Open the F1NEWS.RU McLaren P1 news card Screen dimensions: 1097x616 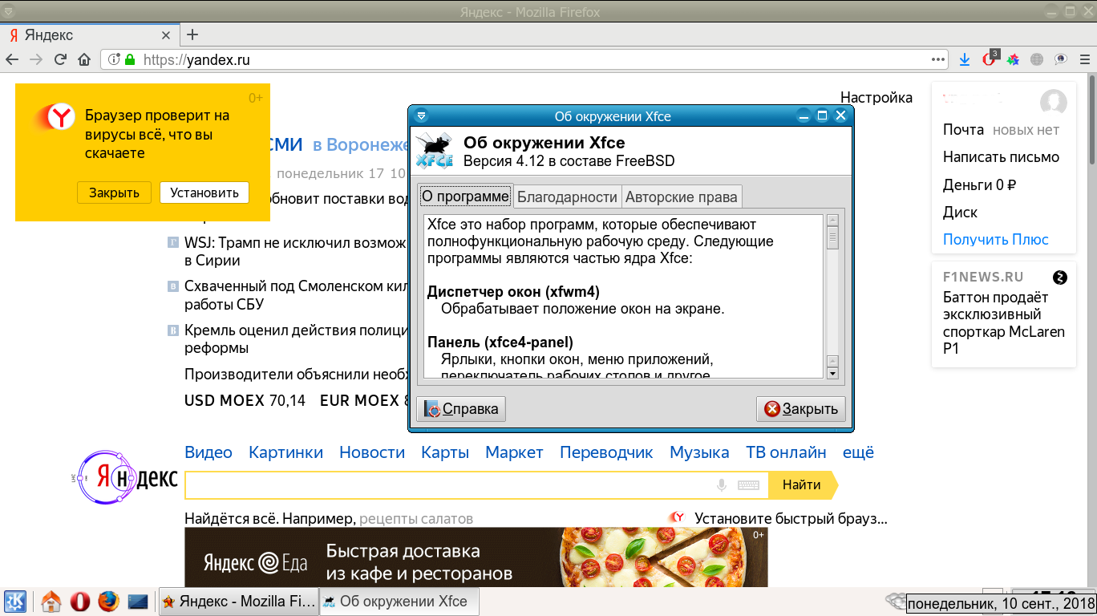tap(1003, 314)
